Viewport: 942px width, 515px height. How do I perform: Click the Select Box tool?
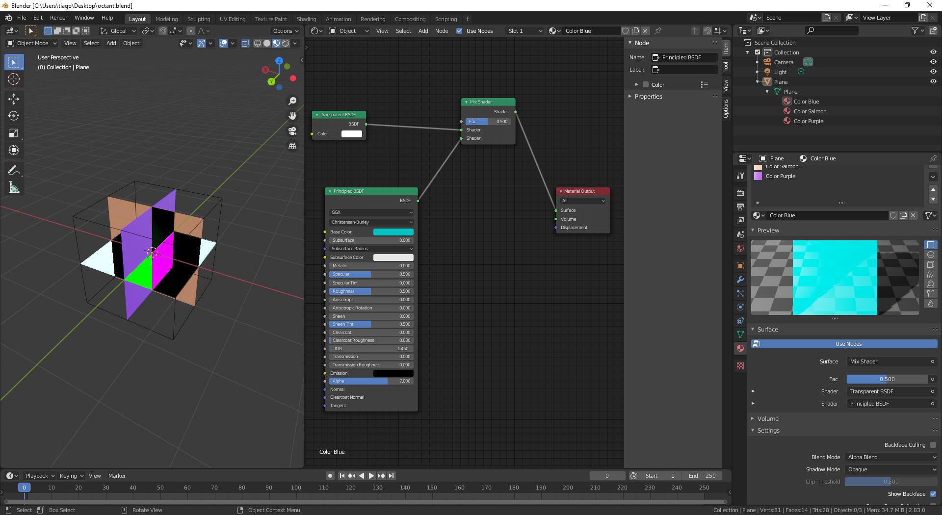click(x=14, y=62)
